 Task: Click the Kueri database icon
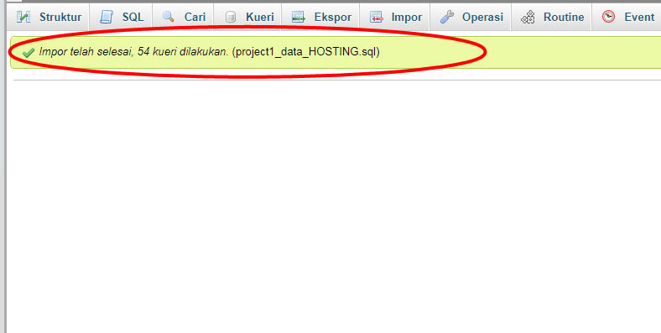[x=230, y=17]
